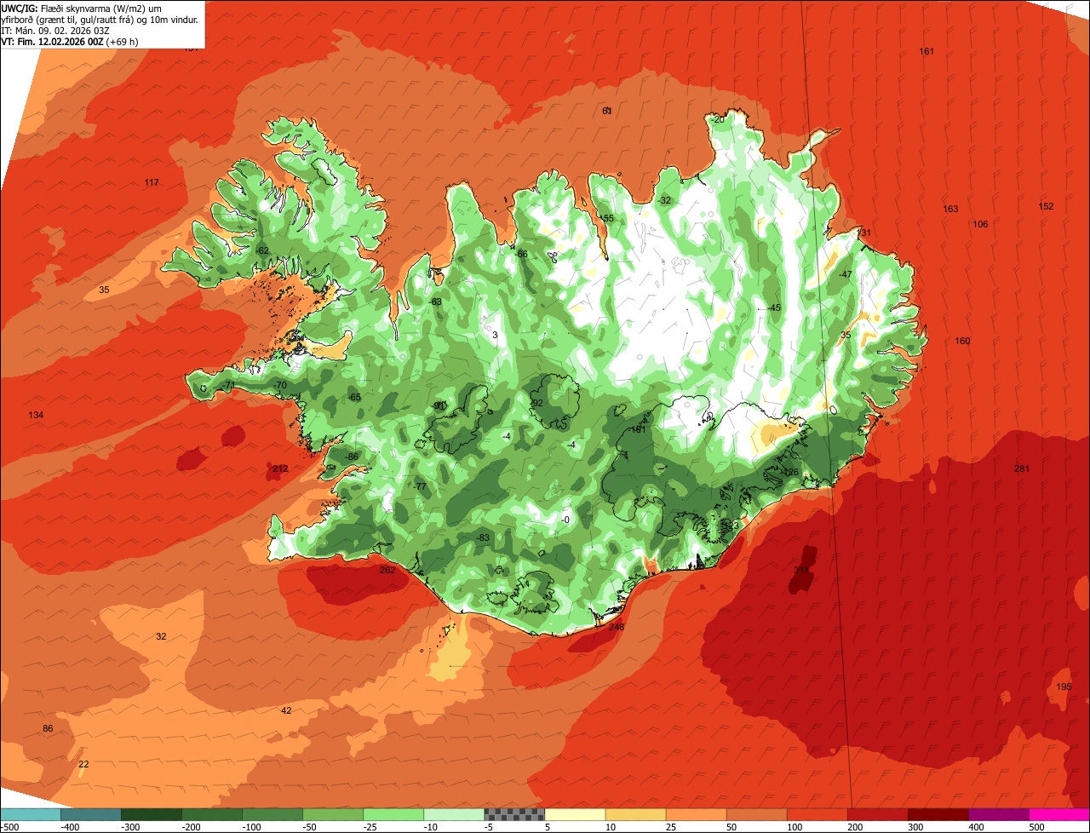Click the map value 86 in the ocean

click(48, 729)
